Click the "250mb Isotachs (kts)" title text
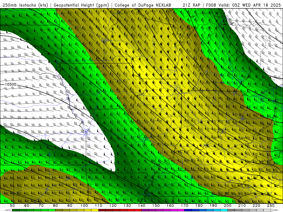Viewport: 283px width, 212px height. [x=25, y=5]
